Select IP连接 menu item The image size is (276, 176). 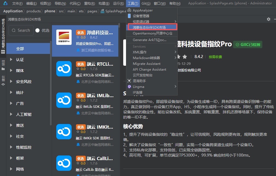pos(152,93)
